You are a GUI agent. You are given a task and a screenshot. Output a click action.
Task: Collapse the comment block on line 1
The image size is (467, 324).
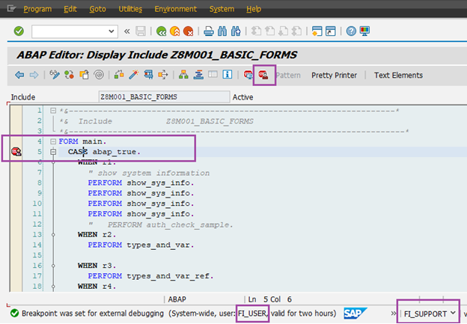click(x=53, y=111)
